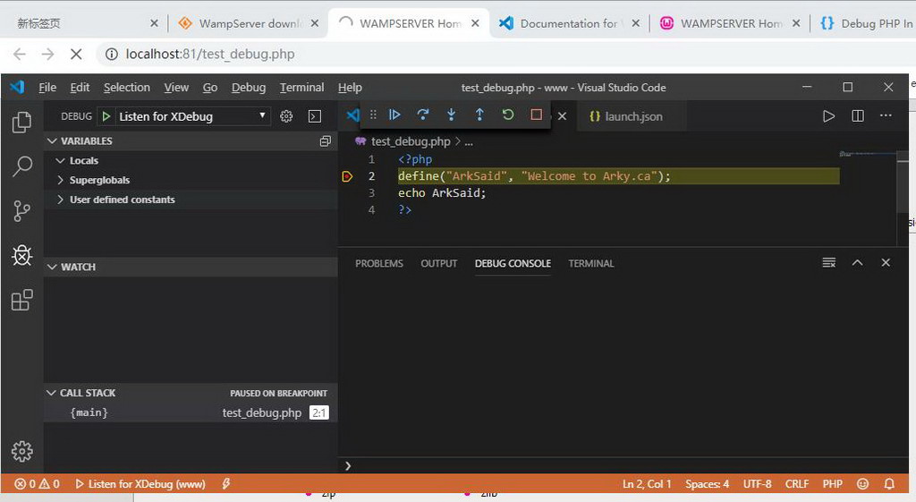The image size is (916, 502).
Task: Click the breakpoint marker on line 2
Action: (x=347, y=176)
